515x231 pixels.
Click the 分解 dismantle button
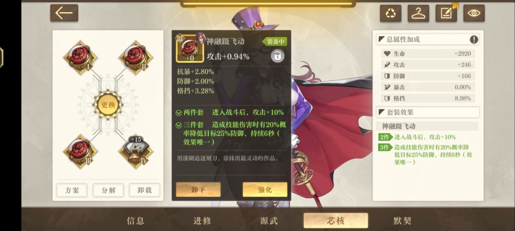pyautogui.click(x=108, y=190)
